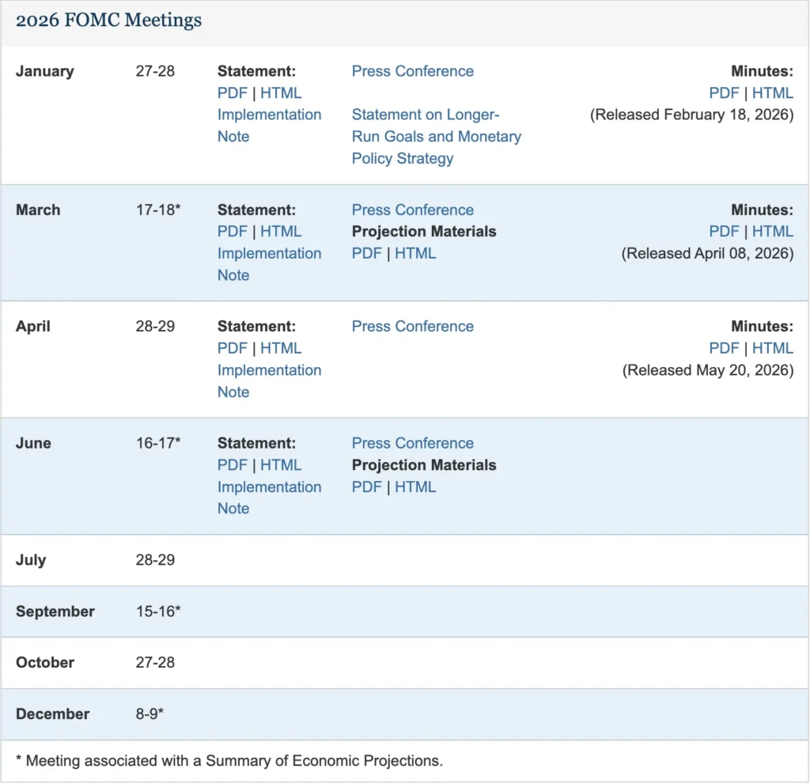Image resolution: width=810 pixels, height=784 pixels.
Task: Select the December month label
Action: [x=52, y=714]
